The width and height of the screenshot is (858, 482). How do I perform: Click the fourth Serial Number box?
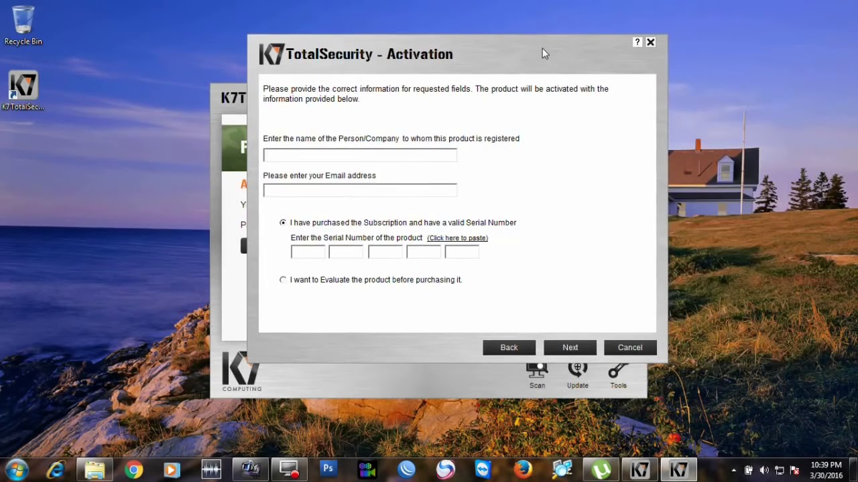coord(424,252)
